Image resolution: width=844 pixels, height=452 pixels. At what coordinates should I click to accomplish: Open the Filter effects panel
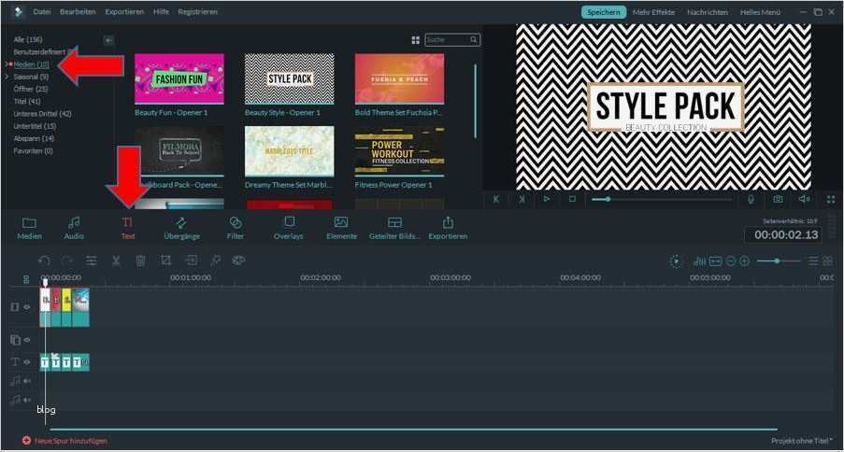click(236, 227)
